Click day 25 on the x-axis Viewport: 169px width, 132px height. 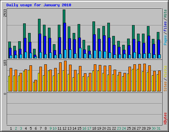[129, 128]
